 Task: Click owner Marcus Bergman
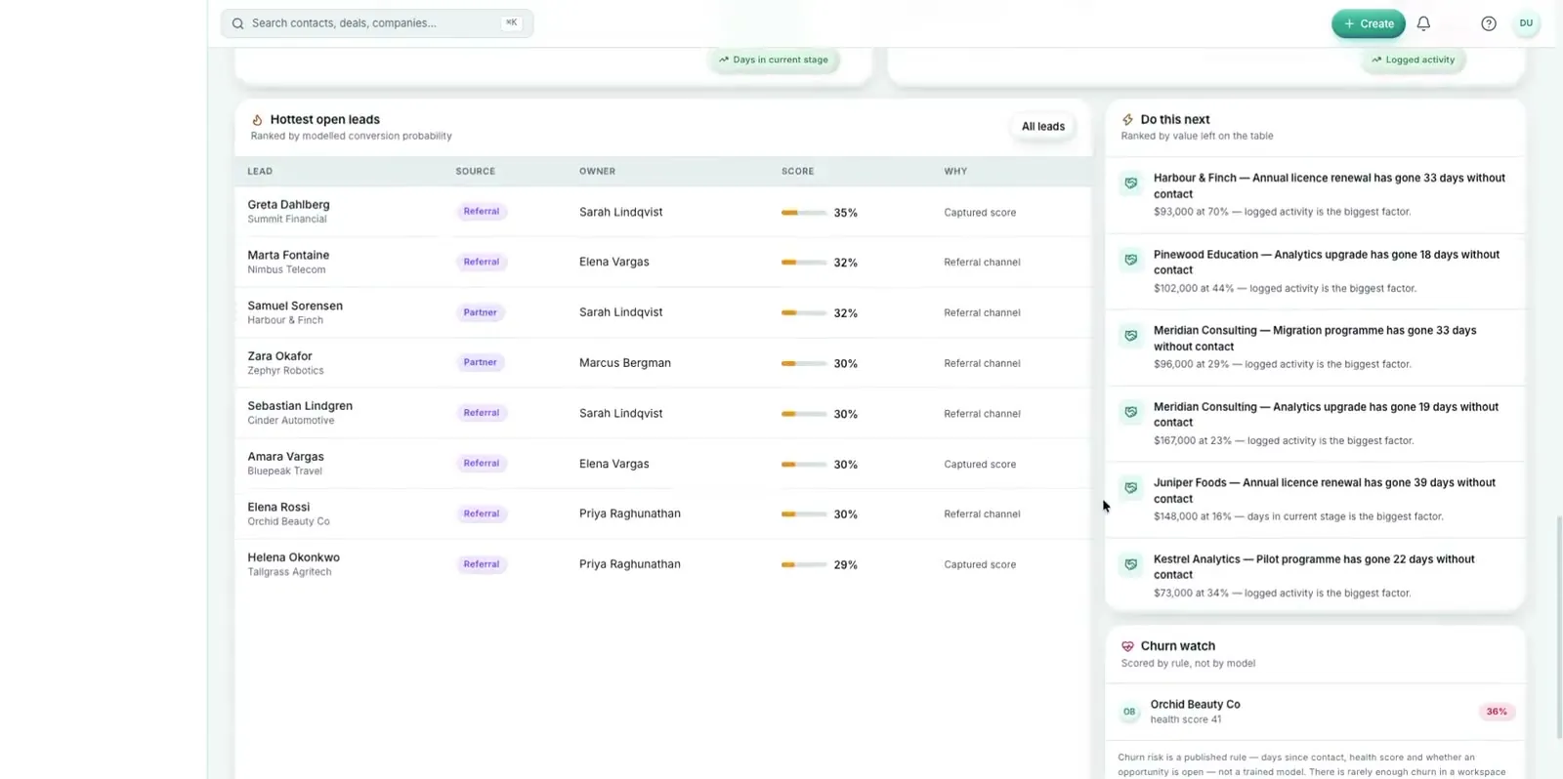click(x=625, y=363)
